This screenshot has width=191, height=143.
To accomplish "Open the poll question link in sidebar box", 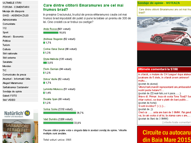I will 165,11.
